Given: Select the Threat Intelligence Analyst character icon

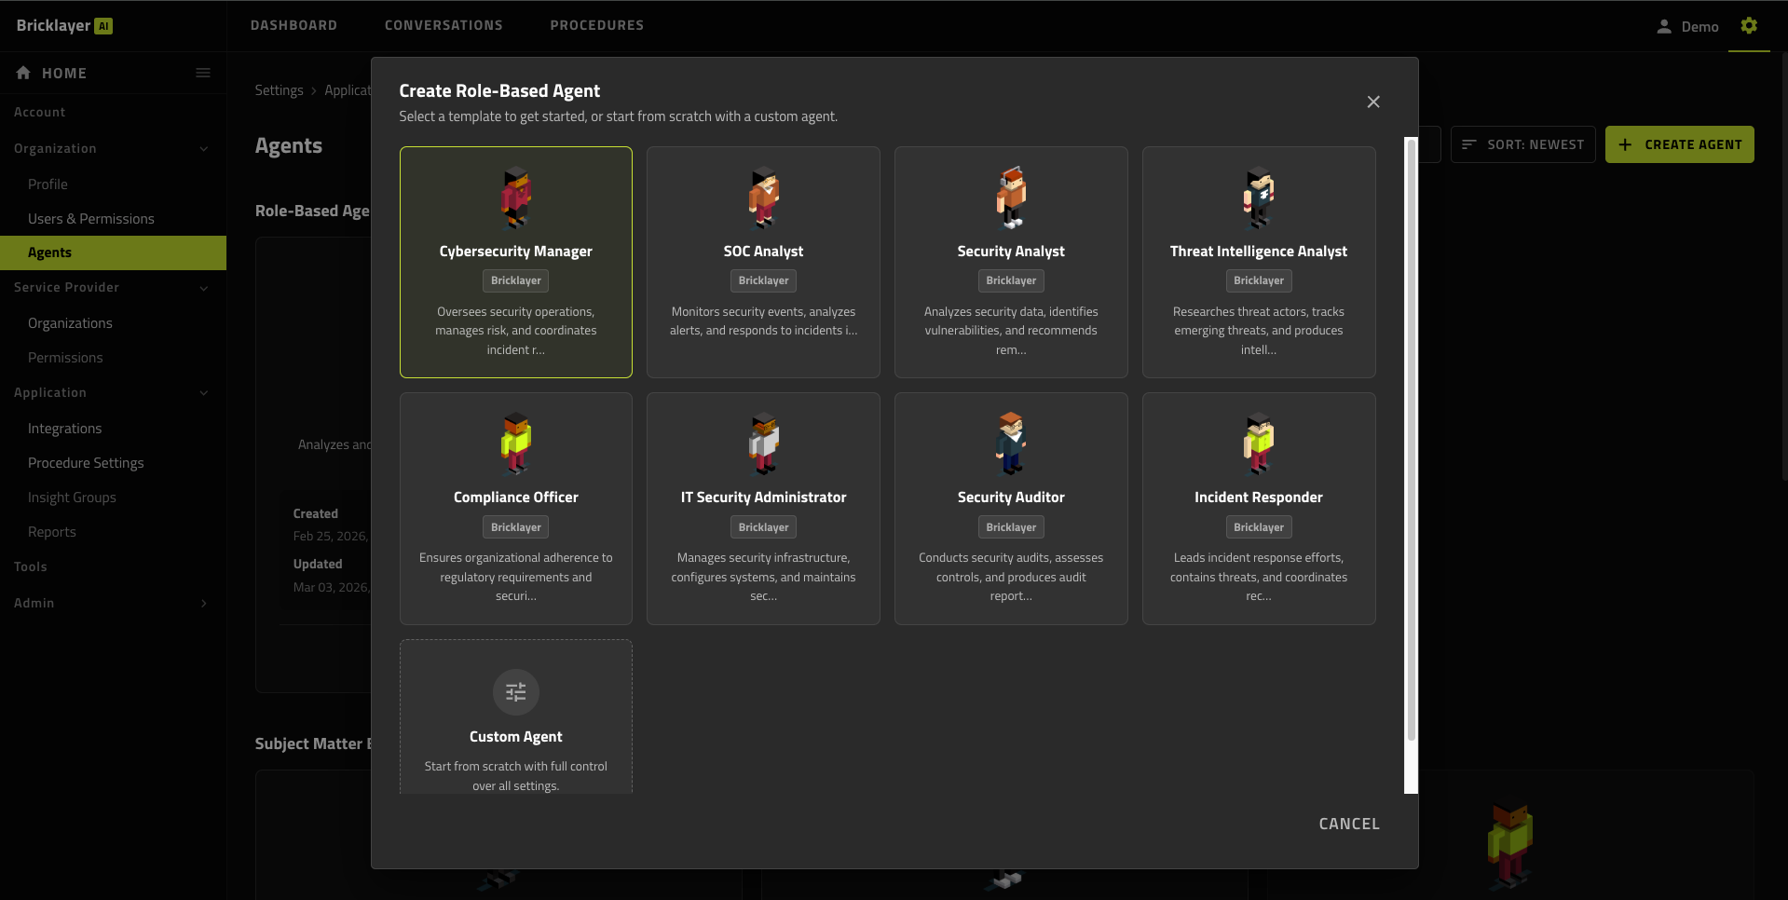Looking at the screenshot, I should click(x=1259, y=198).
